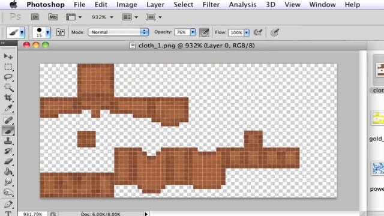
Task: Open the Help menu
Action: tap(352, 5)
